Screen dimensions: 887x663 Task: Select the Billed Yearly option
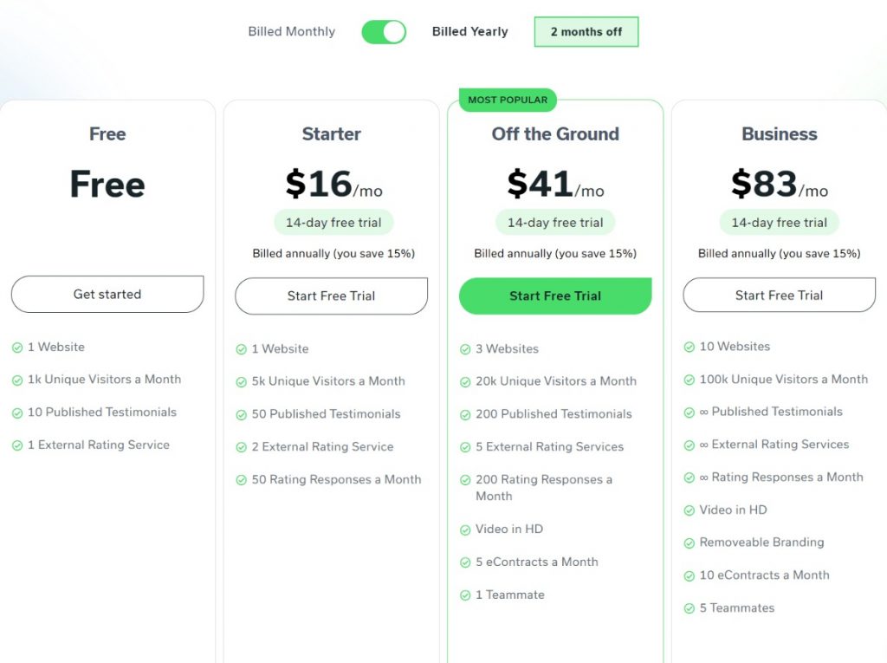pyautogui.click(x=470, y=32)
